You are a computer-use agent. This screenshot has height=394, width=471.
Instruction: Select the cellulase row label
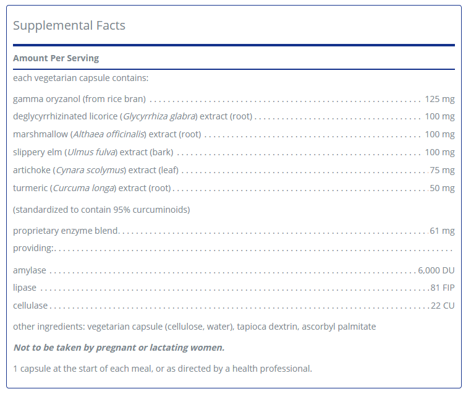coord(30,306)
